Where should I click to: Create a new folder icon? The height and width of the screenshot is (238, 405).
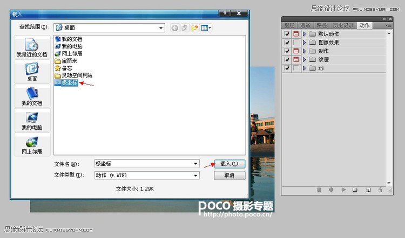[x=194, y=28]
